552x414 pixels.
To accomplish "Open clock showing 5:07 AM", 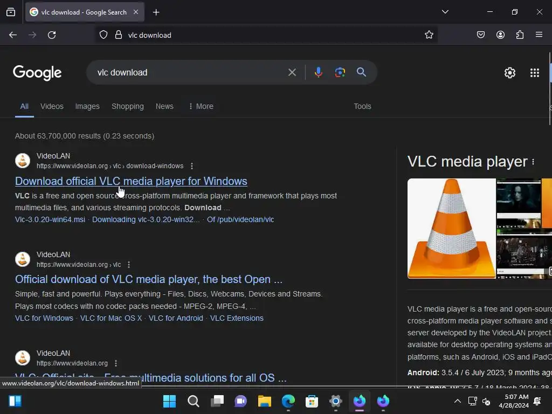I will [x=514, y=401].
